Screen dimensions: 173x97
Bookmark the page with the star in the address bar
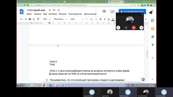pos(138,5)
